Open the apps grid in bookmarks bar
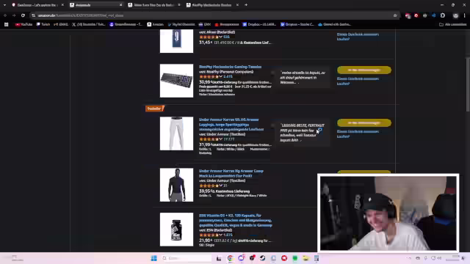 point(7,24)
